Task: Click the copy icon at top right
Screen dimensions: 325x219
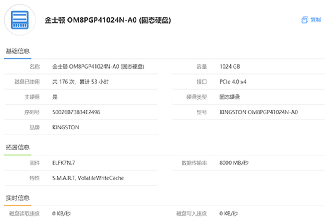Action: (305, 20)
